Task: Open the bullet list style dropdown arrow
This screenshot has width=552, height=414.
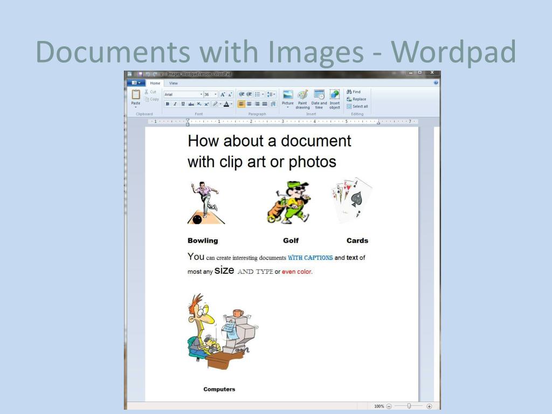Action: tap(263, 94)
